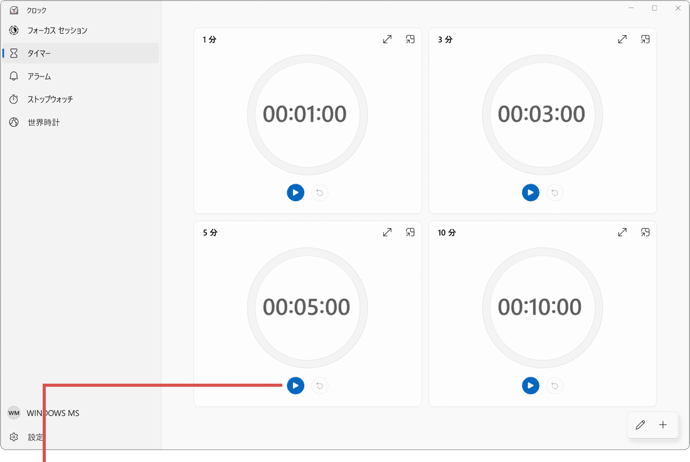Expand the 5 分 timer to full view

tap(388, 233)
